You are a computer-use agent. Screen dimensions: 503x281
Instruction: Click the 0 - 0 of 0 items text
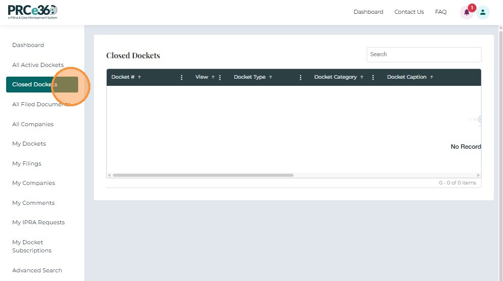coord(458,182)
